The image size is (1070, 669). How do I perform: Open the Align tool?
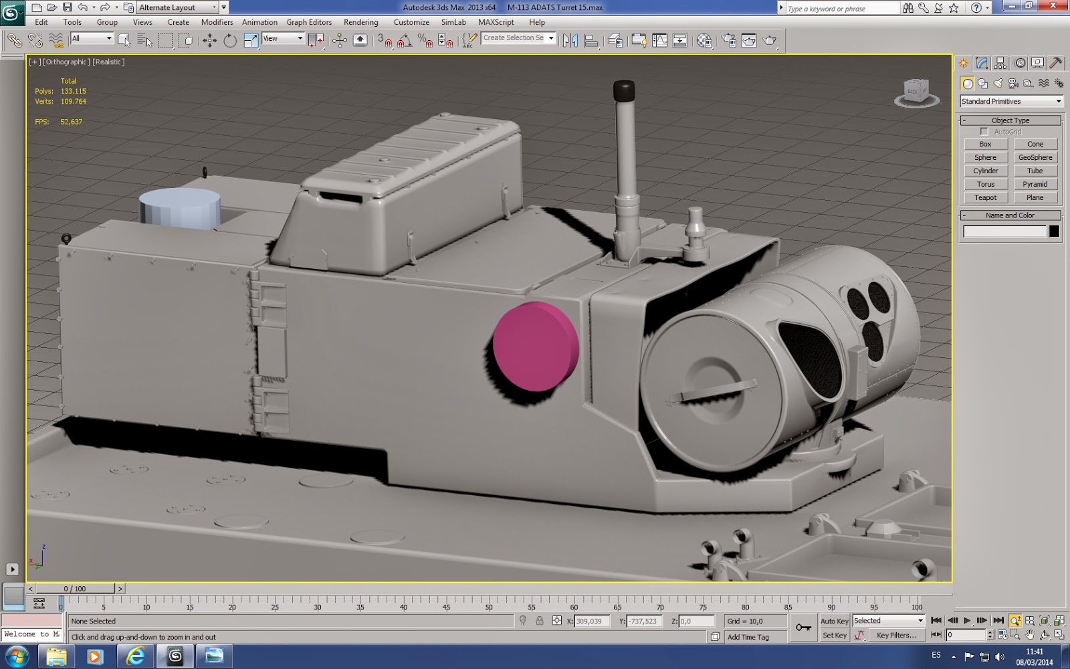(591, 39)
